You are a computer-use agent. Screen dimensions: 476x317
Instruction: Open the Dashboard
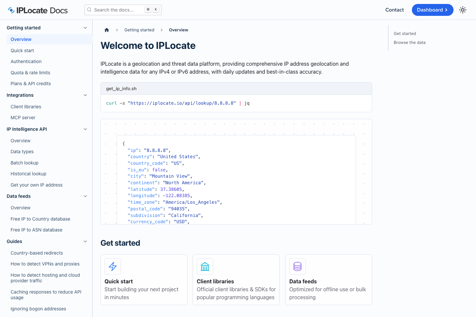tap(432, 10)
